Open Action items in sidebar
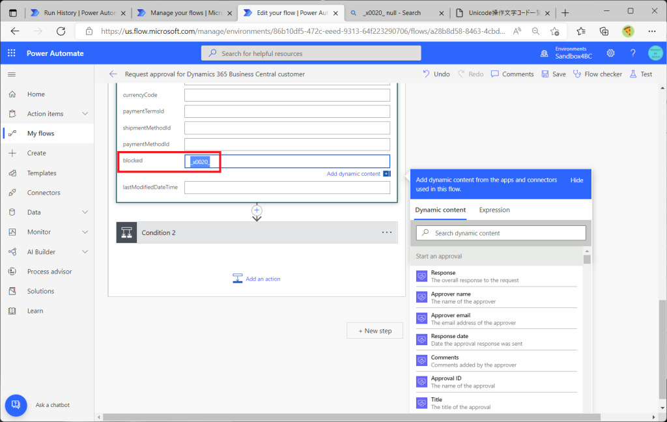 45,113
